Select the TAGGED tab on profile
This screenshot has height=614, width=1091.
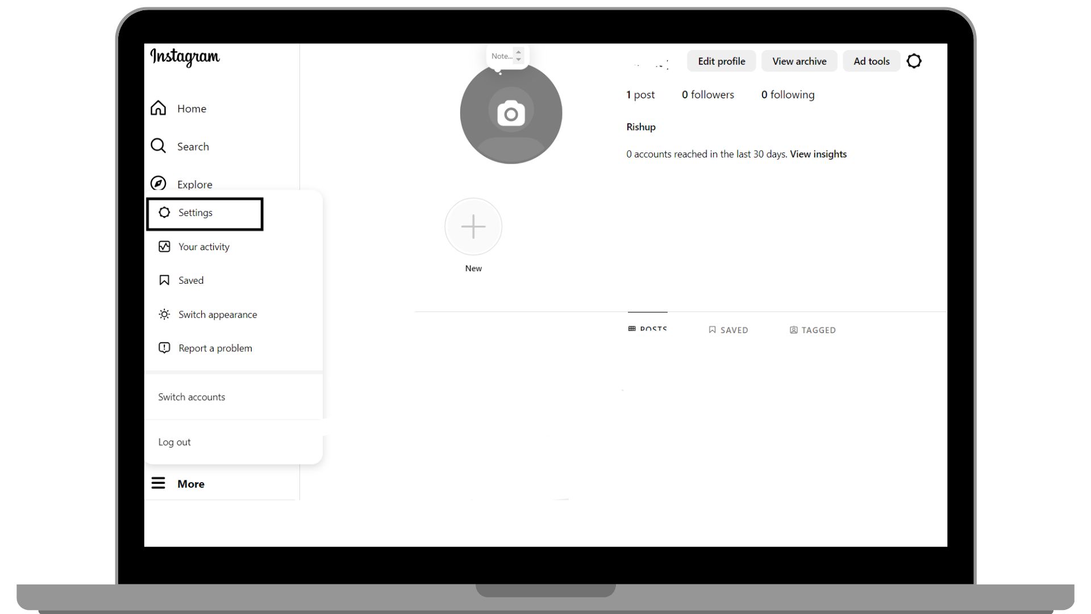point(814,329)
